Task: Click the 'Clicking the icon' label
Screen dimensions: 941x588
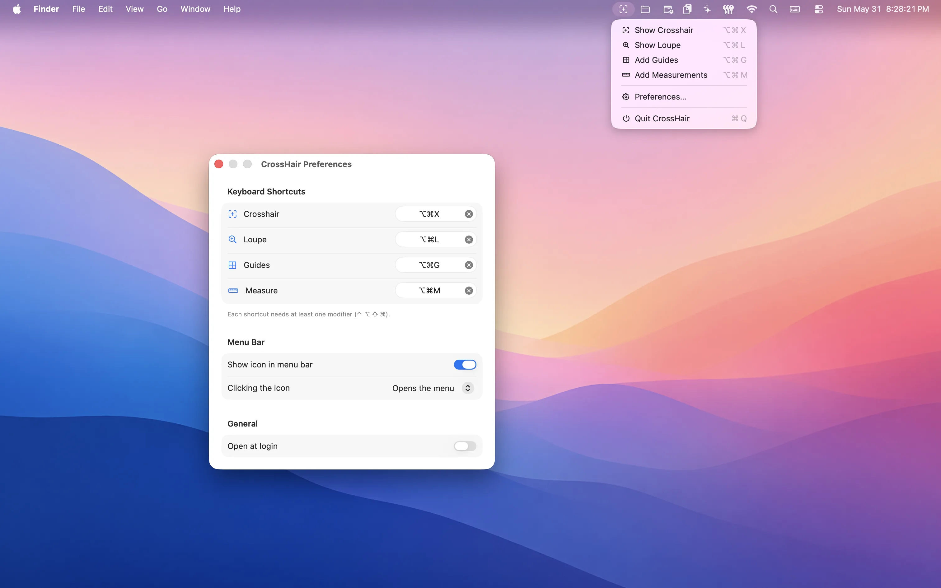Action: (259, 388)
